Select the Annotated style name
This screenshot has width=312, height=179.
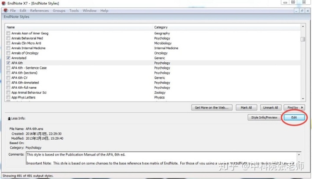coord(19,58)
